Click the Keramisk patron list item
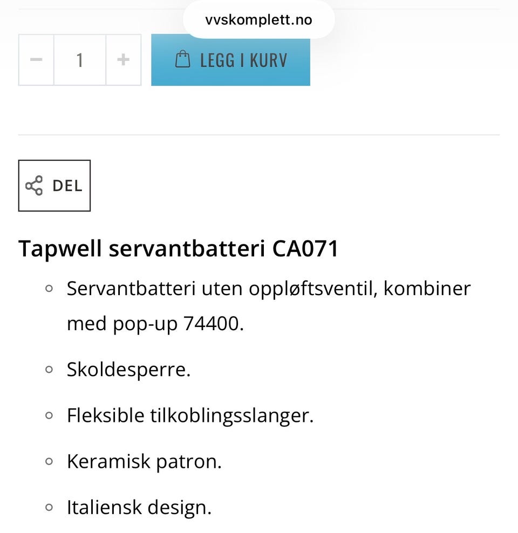 [144, 460]
